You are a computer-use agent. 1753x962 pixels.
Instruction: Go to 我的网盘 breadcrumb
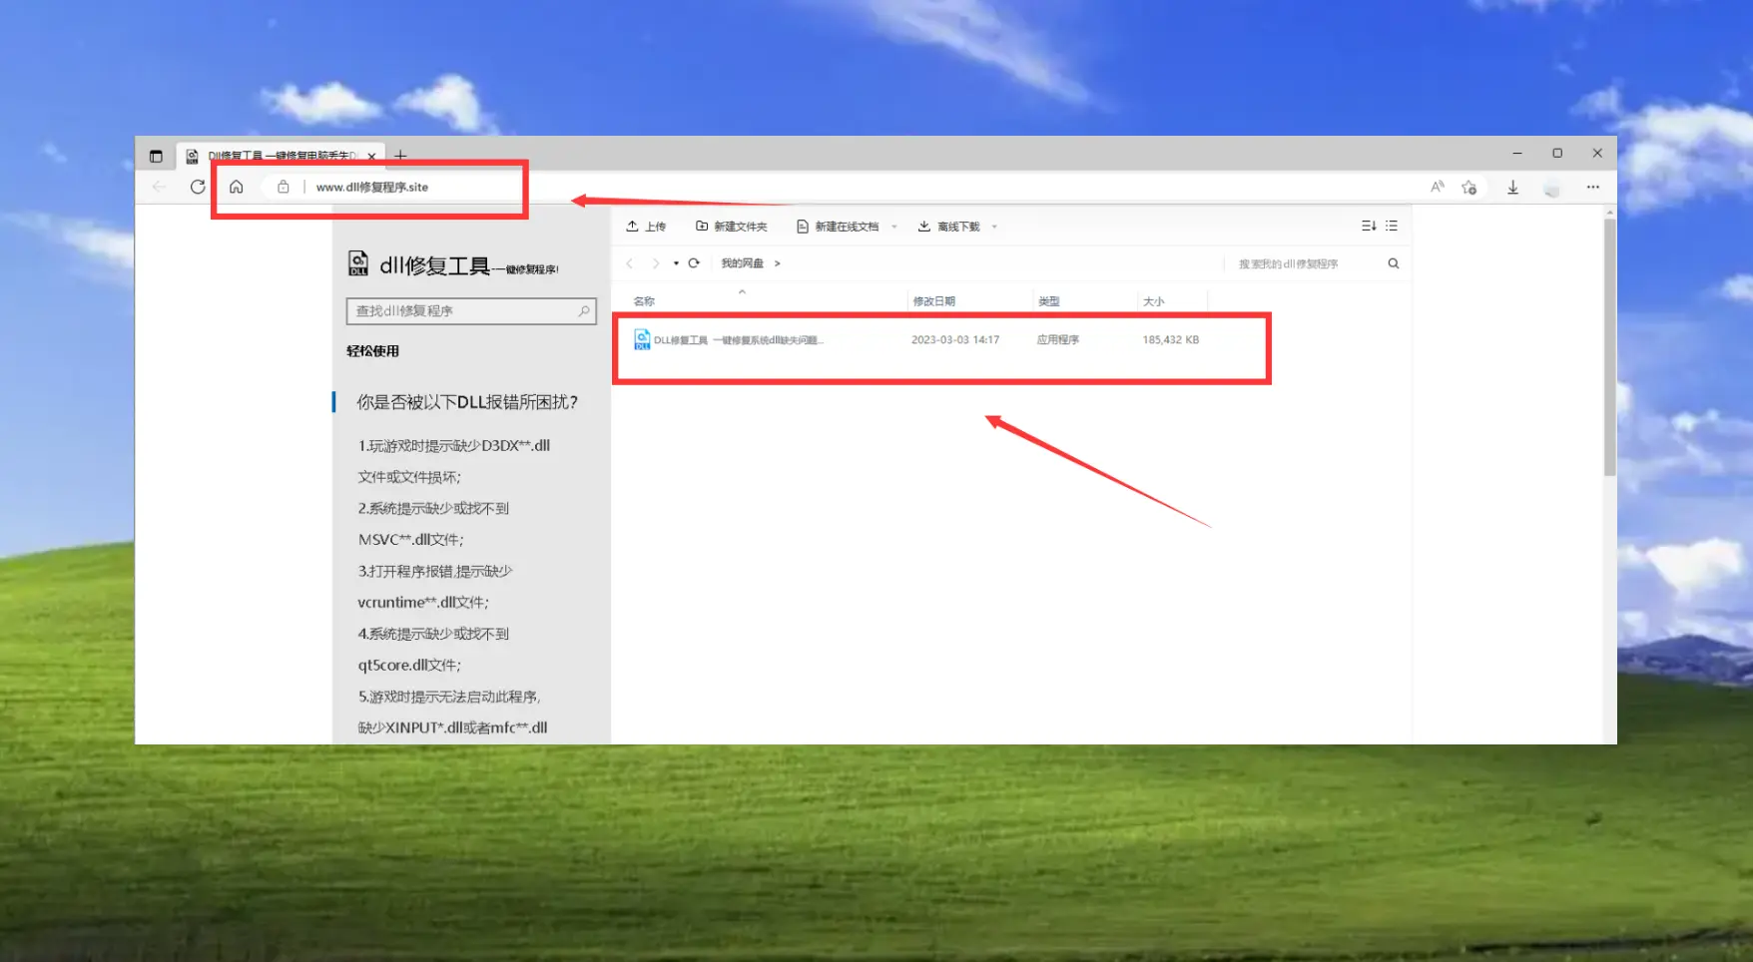pyautogui.click(x=742, y=263)
